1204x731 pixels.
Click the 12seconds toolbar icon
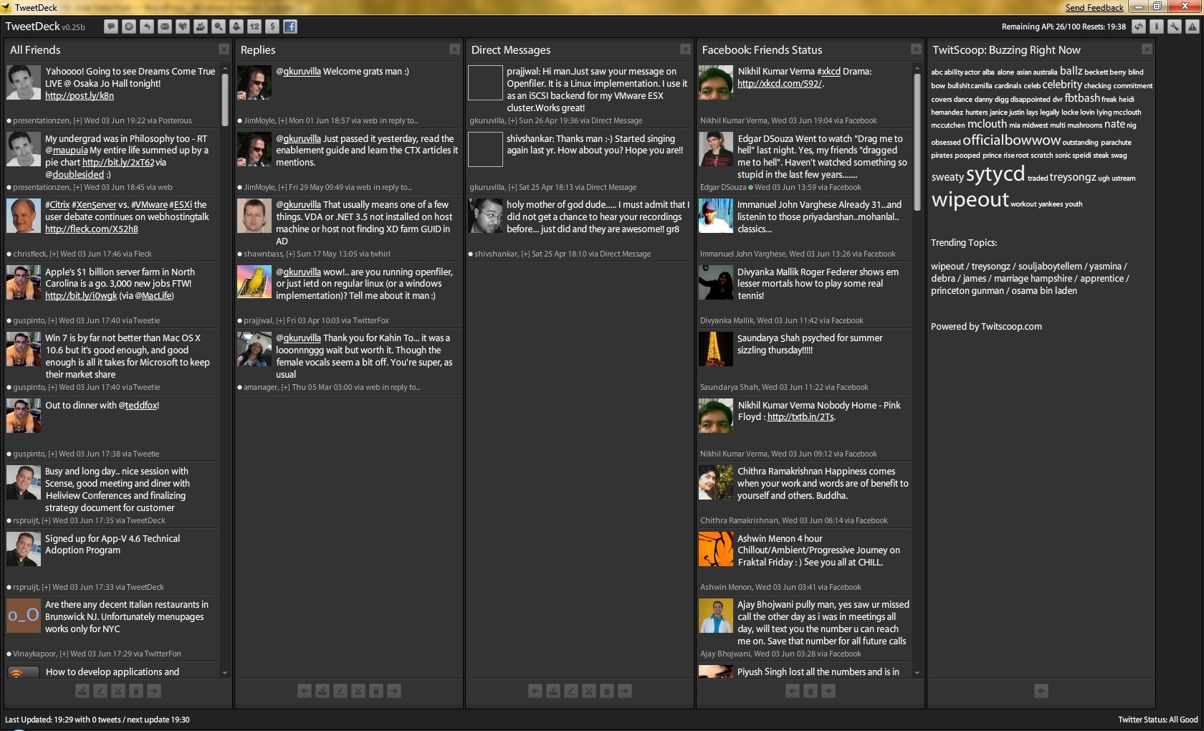point(254,27)
